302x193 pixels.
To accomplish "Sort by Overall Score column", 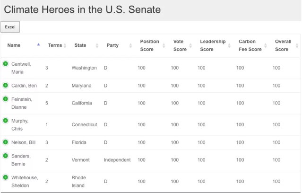I will [x=283, y=45].
